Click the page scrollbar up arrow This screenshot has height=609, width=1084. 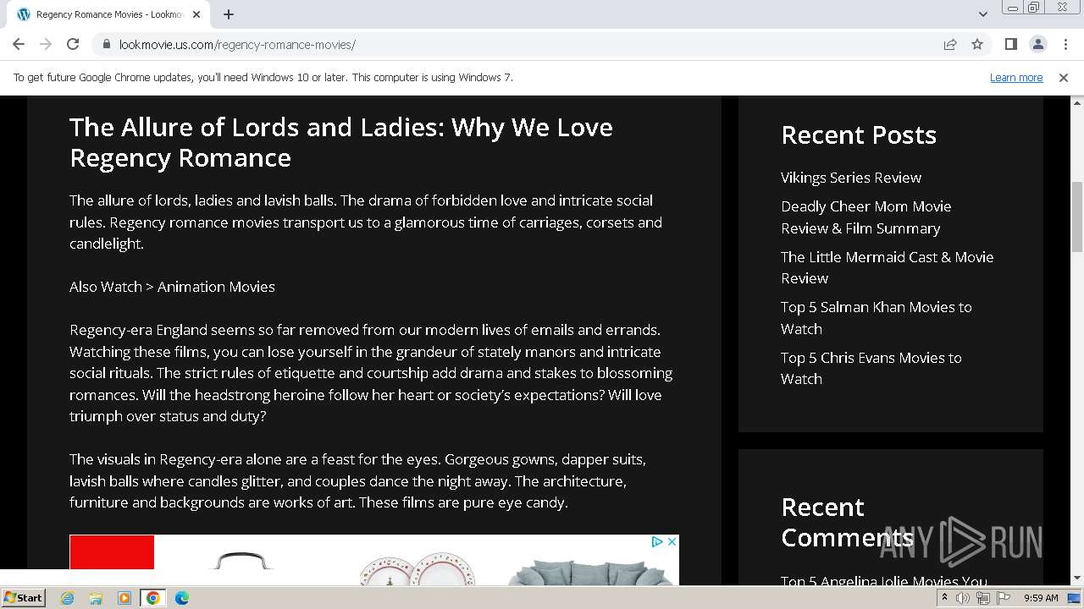click(1077, 102)
